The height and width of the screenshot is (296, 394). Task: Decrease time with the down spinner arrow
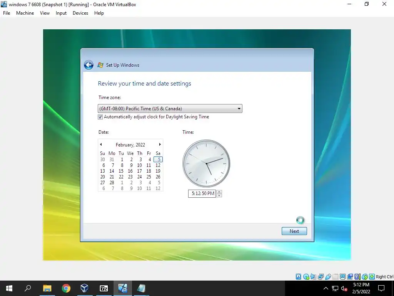tap(219, 195)
